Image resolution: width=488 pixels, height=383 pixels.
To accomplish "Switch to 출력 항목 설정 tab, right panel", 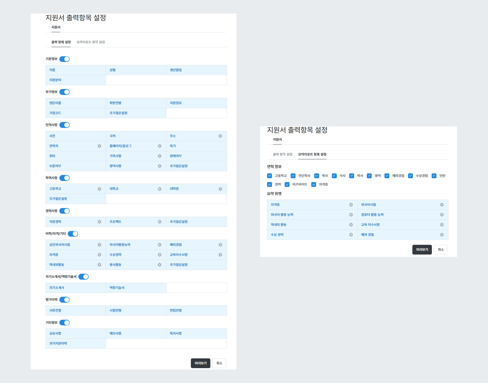I will [x=282, y=154].
